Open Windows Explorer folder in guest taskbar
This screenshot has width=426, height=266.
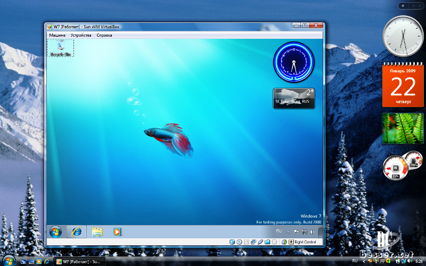(x=97, y=231)
